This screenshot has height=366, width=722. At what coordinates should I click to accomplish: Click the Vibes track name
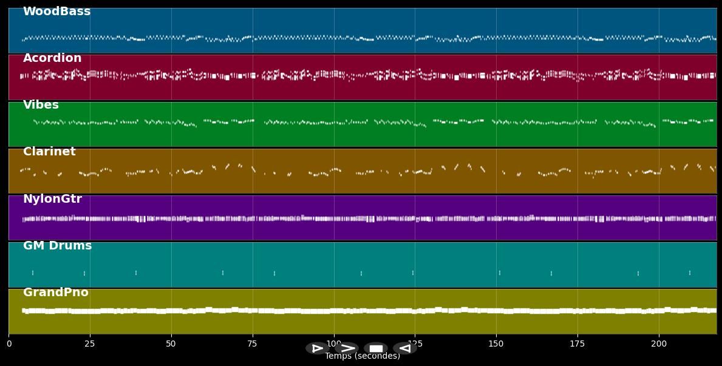(41, 105)
